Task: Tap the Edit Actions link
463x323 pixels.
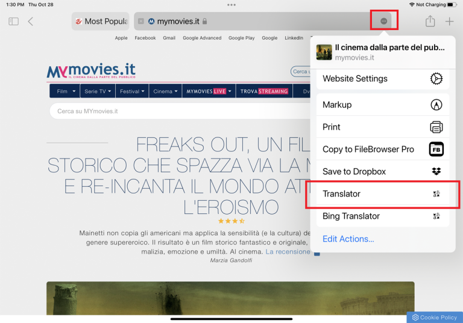Action: click(x=348, y=239)
